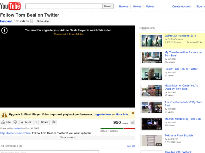Click the plus Add to button

27,122
